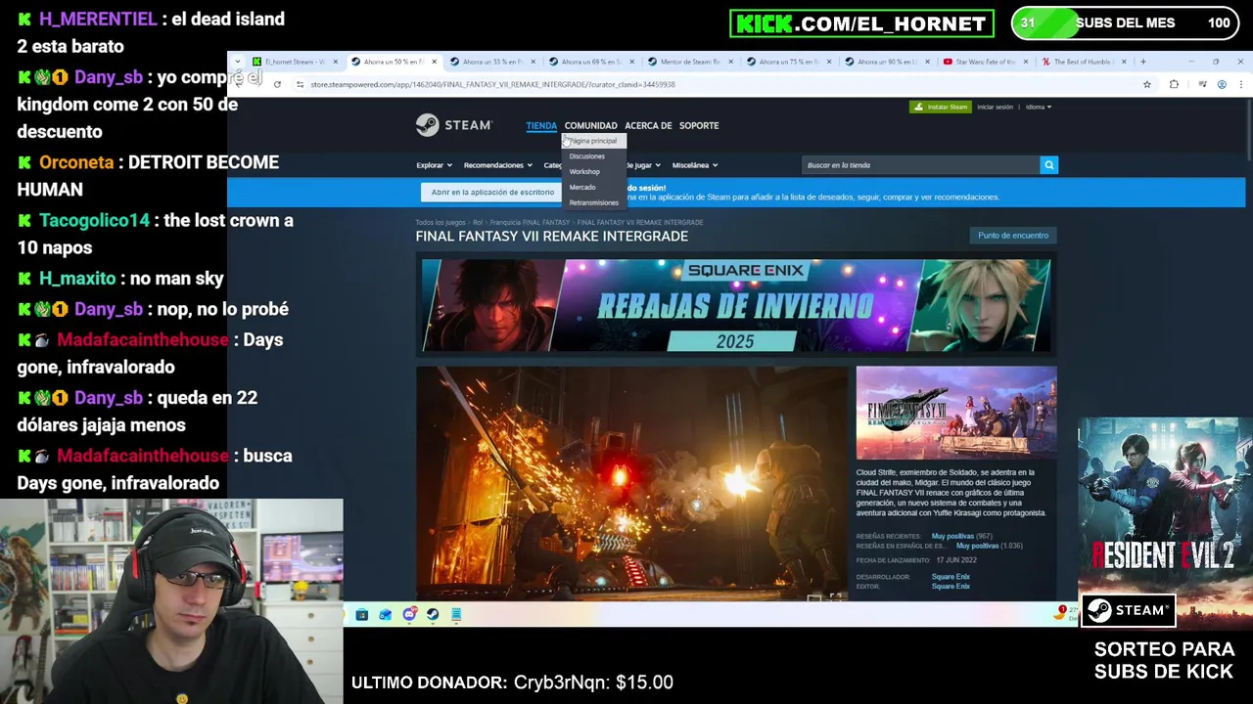The image size is (1253, 704).
Task: Click 'Muy positivas (1.036)' Spanish reviews link
Action: (x=989, y=546)
